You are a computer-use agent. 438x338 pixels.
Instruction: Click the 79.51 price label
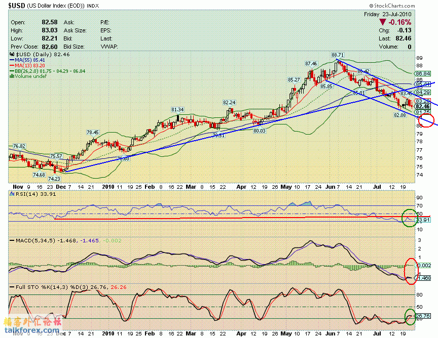click(218, 135)
